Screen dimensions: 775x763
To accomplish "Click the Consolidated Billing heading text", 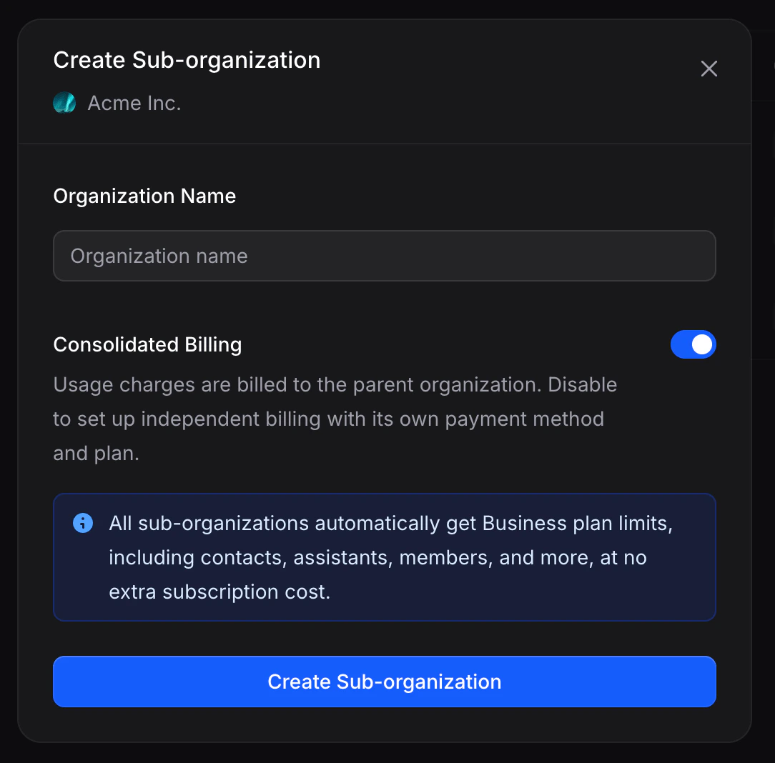I will [147, 344].
